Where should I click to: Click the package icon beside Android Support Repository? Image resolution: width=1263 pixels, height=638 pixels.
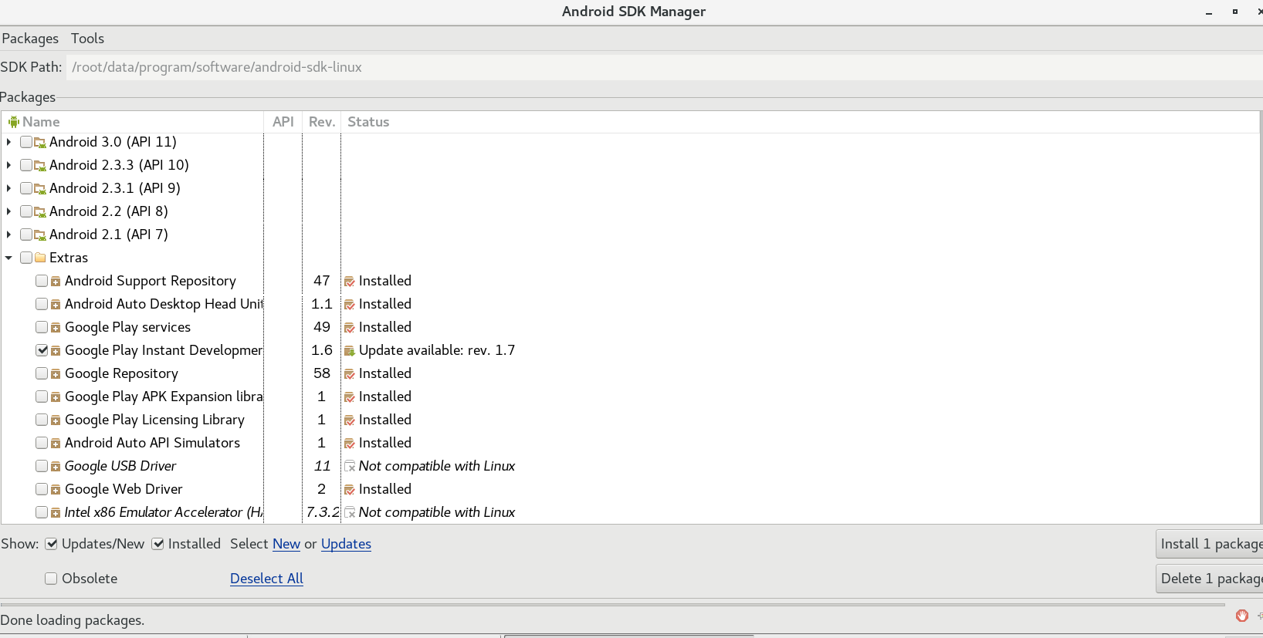coord(56,282)
